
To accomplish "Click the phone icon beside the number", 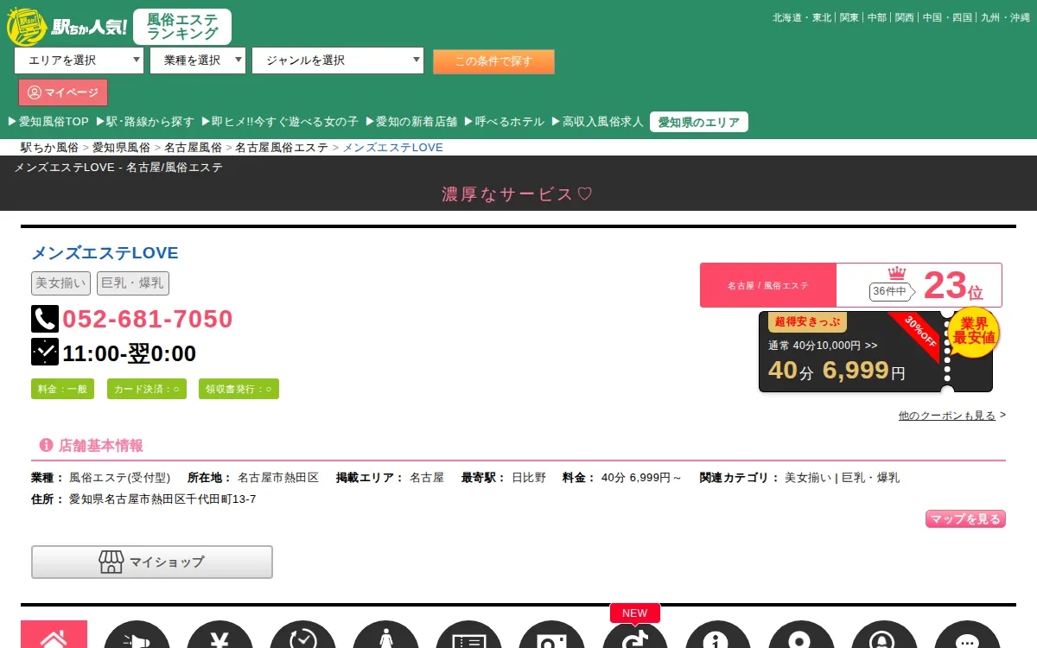I will [x=45, y=319].
